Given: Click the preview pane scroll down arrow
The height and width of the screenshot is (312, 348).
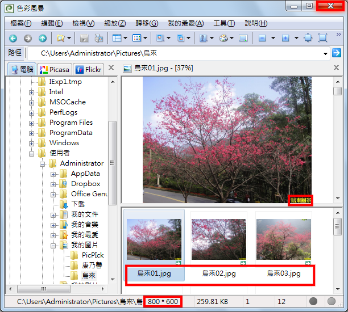Looking at the screenshot, I should click(338, 198).
